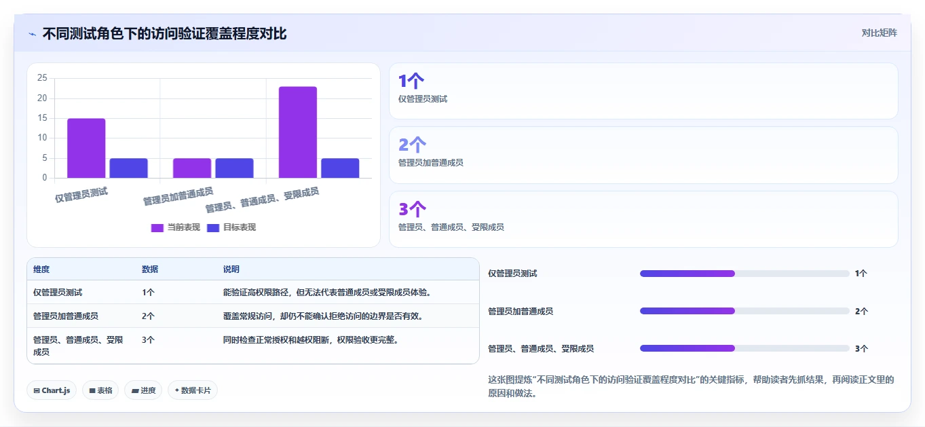Click the purple 当前表现 bar for 仅管理员测试

pos(86,148)
